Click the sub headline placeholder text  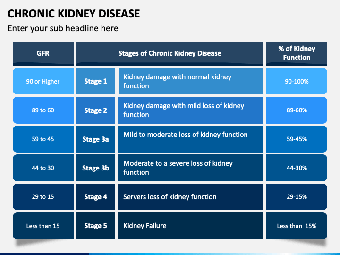tap(63, 28)
